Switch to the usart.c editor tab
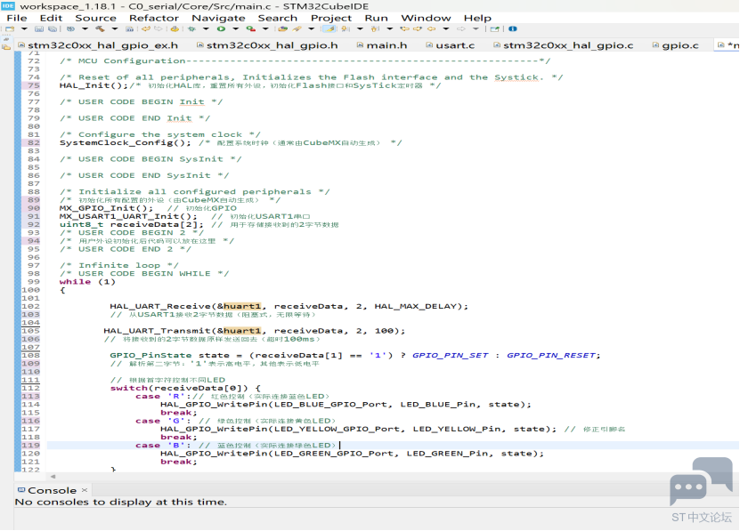Image resolution: width=740 pixels, height=531 pixels. point(453,44)
